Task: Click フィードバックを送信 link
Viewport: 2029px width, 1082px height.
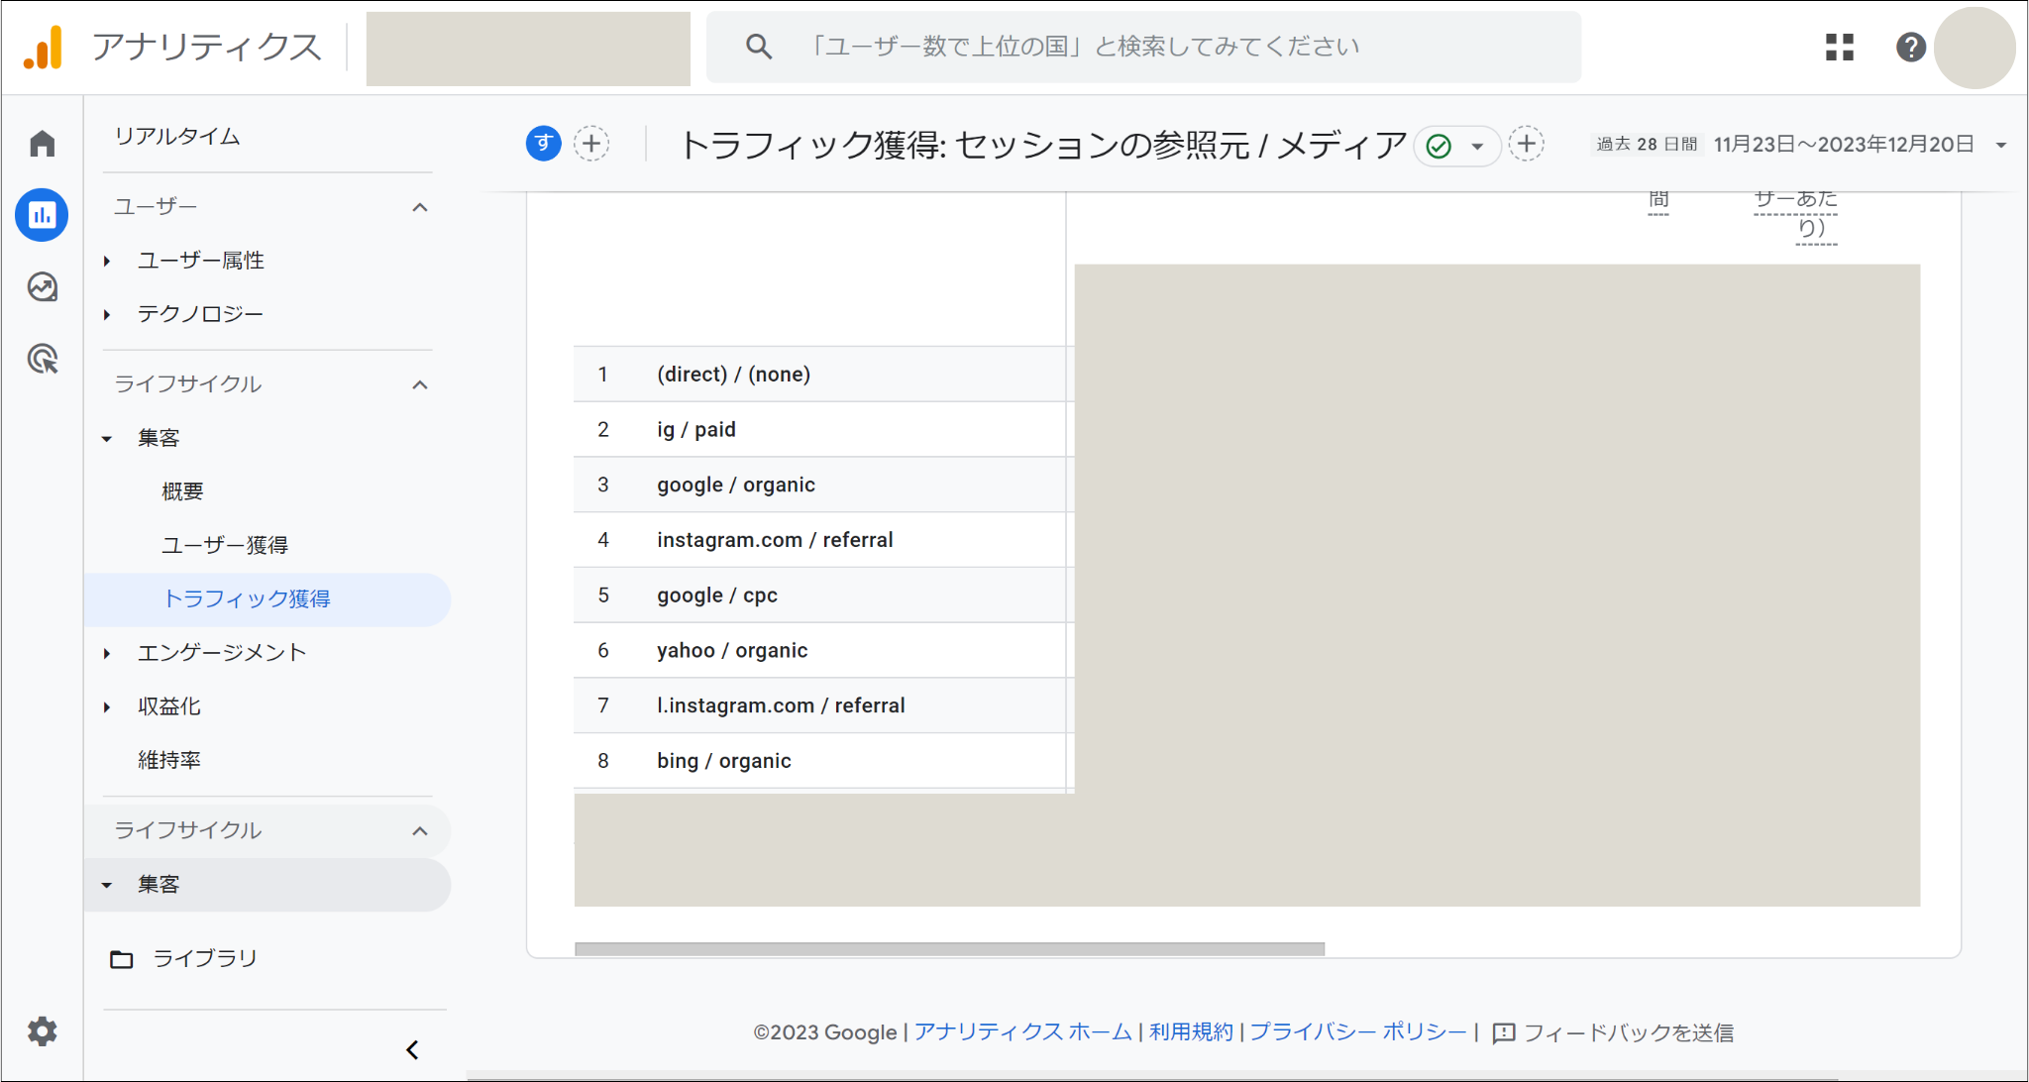Action: (1613, 1032)
